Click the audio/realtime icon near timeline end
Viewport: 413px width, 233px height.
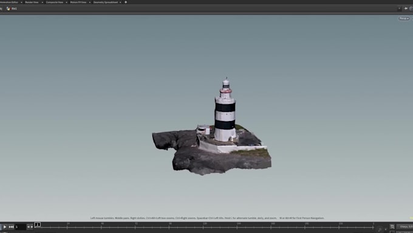[380, 229]
